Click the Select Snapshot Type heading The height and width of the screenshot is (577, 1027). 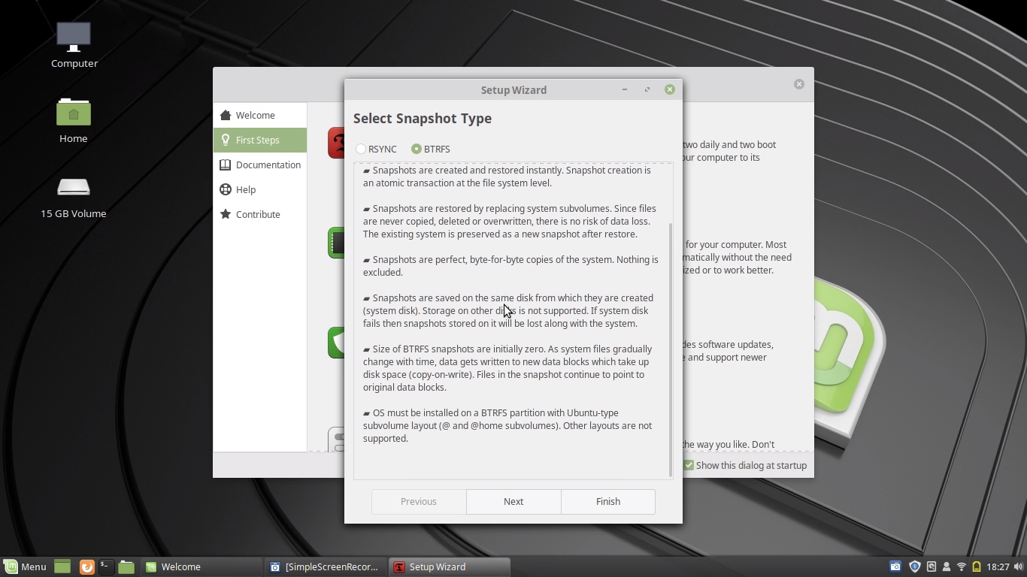[423, 118]
